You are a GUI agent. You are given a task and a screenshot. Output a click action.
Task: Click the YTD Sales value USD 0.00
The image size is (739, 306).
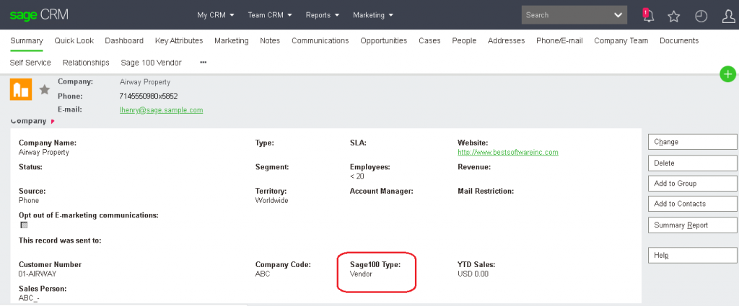click(473, 274)
